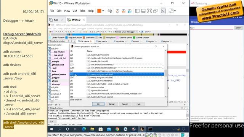Open VMware Help menu
244x137 pixels.
(x=91, y=11)
